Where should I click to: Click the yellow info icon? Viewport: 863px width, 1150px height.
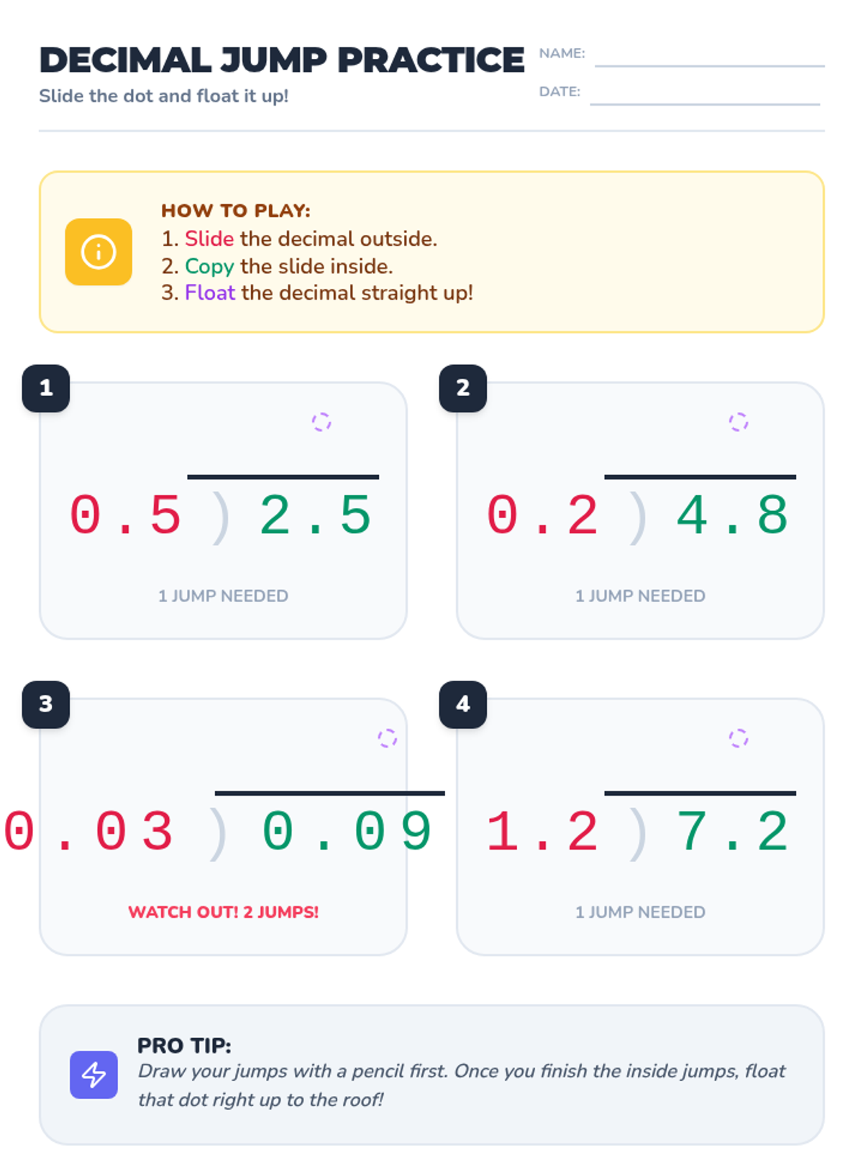[x=99, y=252]
